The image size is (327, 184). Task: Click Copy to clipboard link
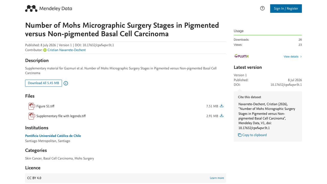[x=254, y=135]
